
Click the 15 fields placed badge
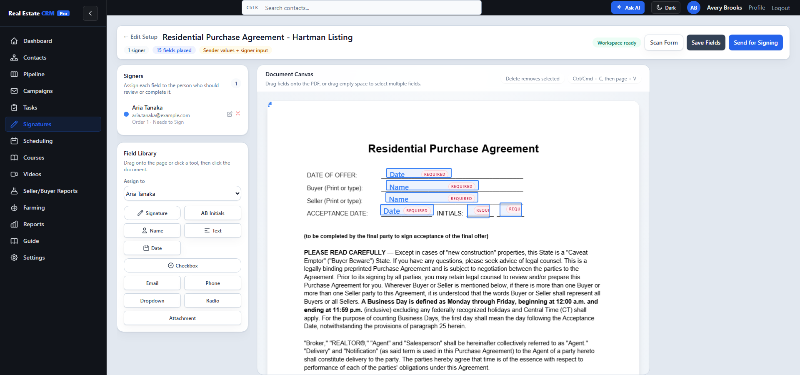174,50
